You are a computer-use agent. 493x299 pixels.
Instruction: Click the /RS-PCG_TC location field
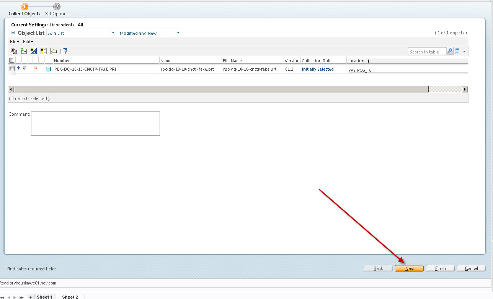(x=408, y=70)
